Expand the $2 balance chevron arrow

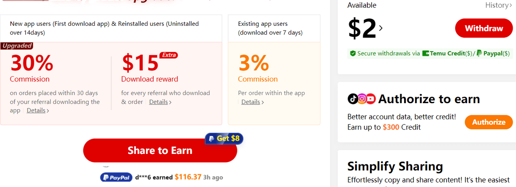point(381,28)
